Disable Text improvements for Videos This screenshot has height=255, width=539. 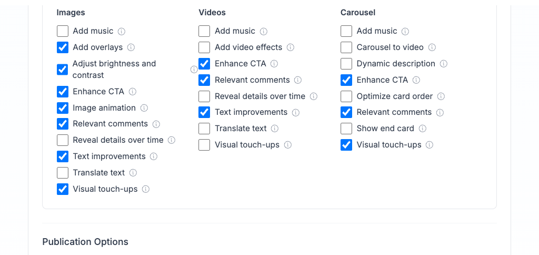point(204,112)
